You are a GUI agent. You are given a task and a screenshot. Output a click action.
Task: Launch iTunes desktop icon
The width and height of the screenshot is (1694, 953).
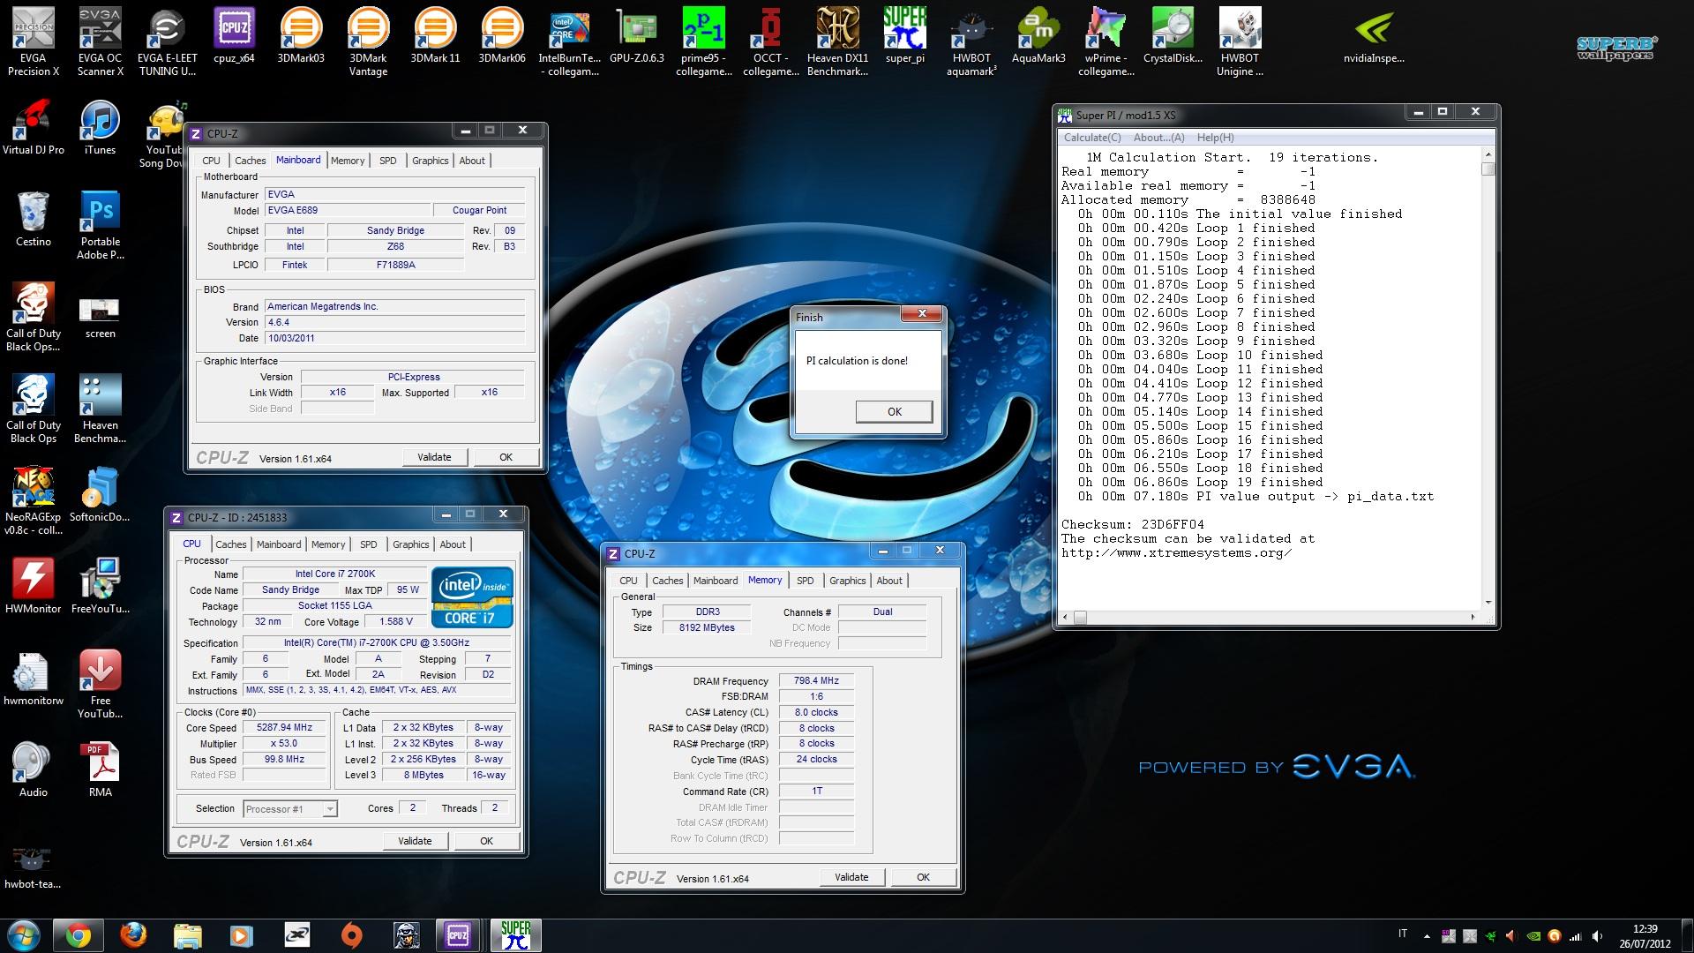pos(100,128)
